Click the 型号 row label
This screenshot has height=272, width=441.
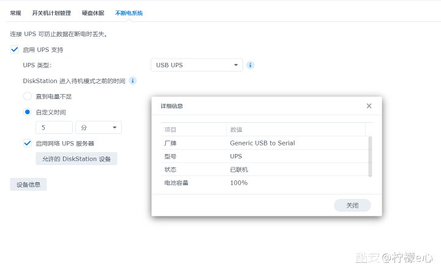(170, 156)
